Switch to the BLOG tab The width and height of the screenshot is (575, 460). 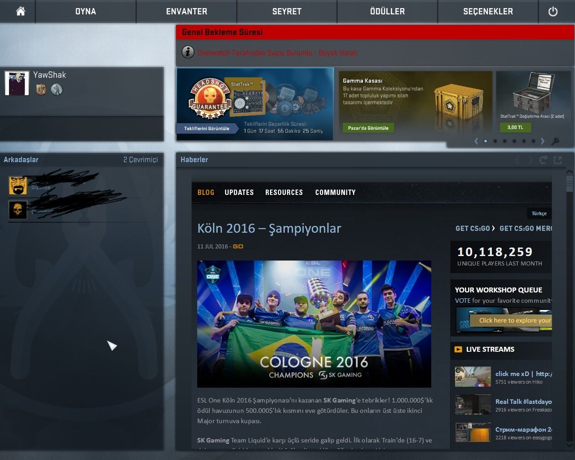(x=206, y=192)
